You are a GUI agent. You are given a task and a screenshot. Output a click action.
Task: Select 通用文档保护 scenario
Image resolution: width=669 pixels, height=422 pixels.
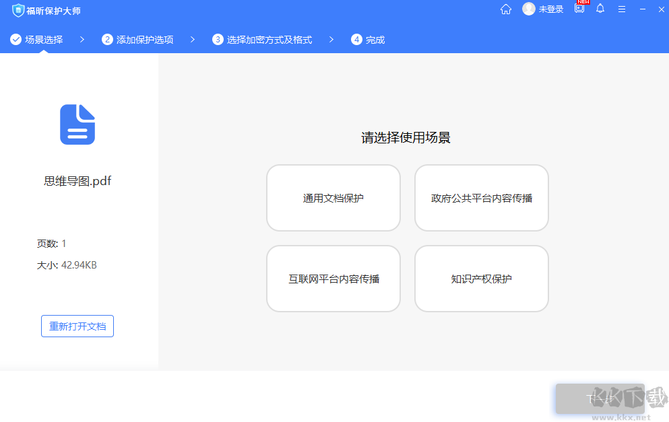pos(333,197)
